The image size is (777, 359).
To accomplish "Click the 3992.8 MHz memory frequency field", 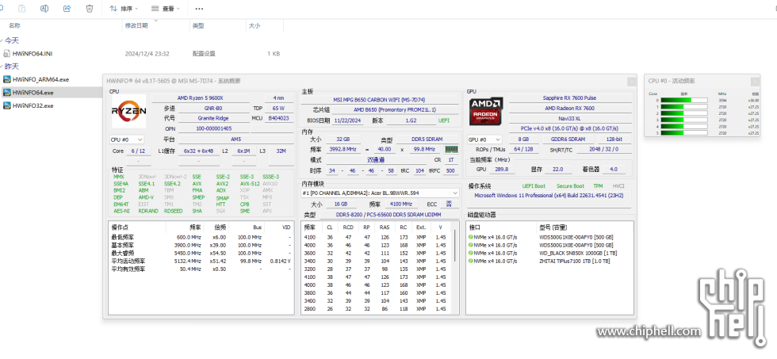I will (343, 149).
